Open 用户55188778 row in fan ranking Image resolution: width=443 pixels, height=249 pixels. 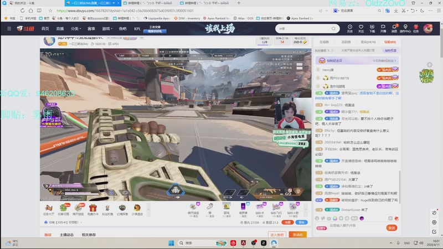tap(357, 78)
